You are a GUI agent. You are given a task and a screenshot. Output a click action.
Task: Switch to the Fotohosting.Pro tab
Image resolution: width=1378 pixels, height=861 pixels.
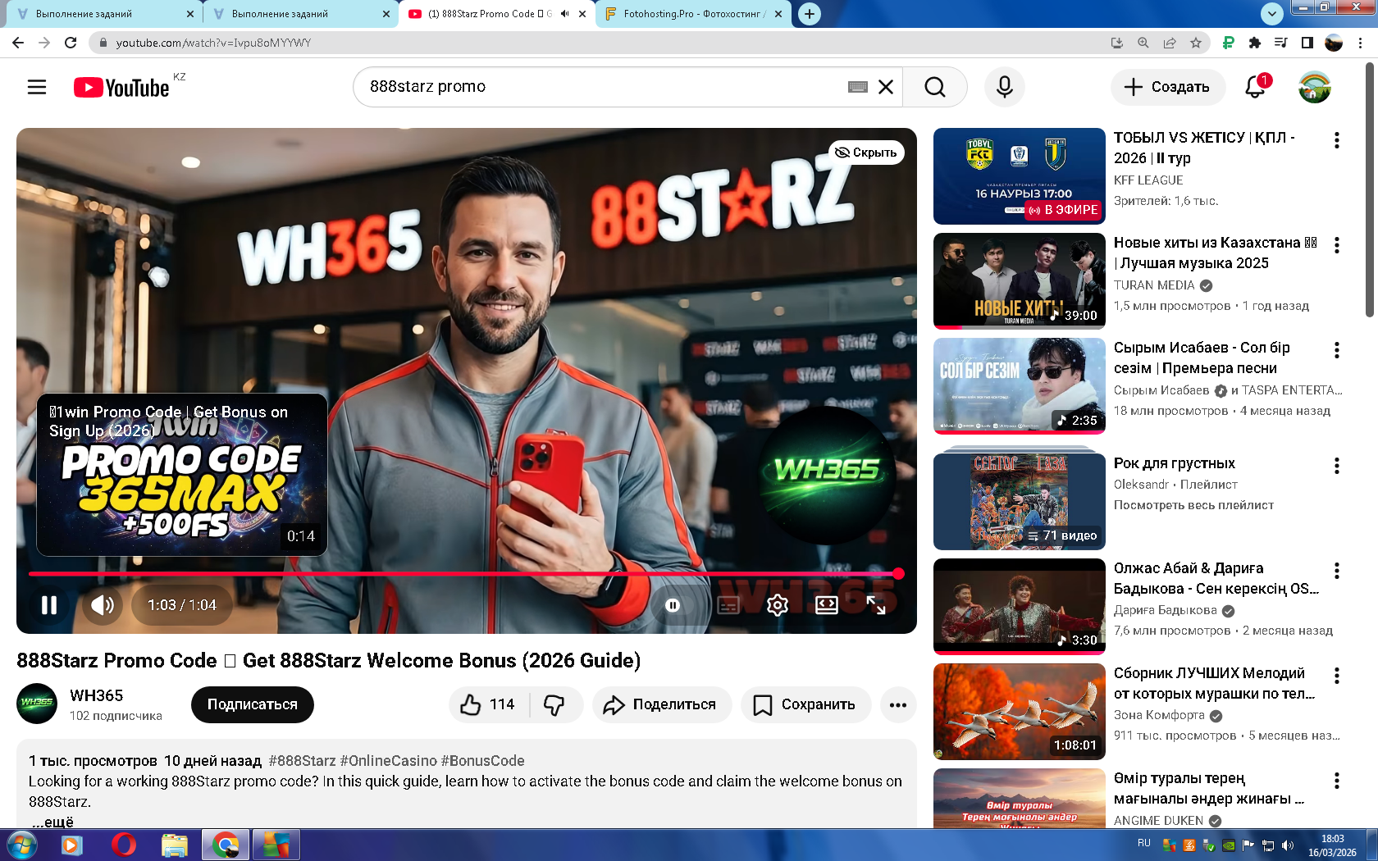(694, 14)
